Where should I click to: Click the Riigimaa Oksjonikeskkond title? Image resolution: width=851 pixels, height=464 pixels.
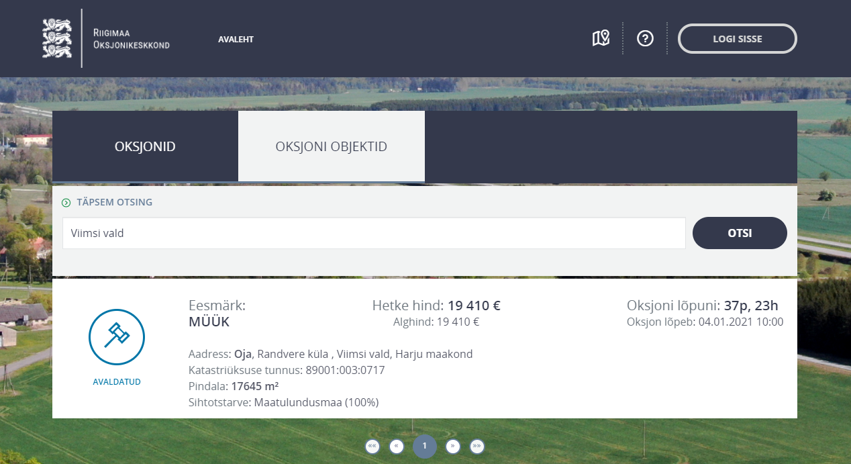[x=132, y=39]
